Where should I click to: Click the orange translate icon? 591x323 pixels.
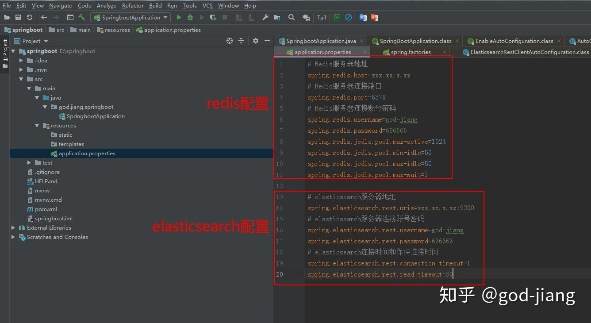pos(375,17)
